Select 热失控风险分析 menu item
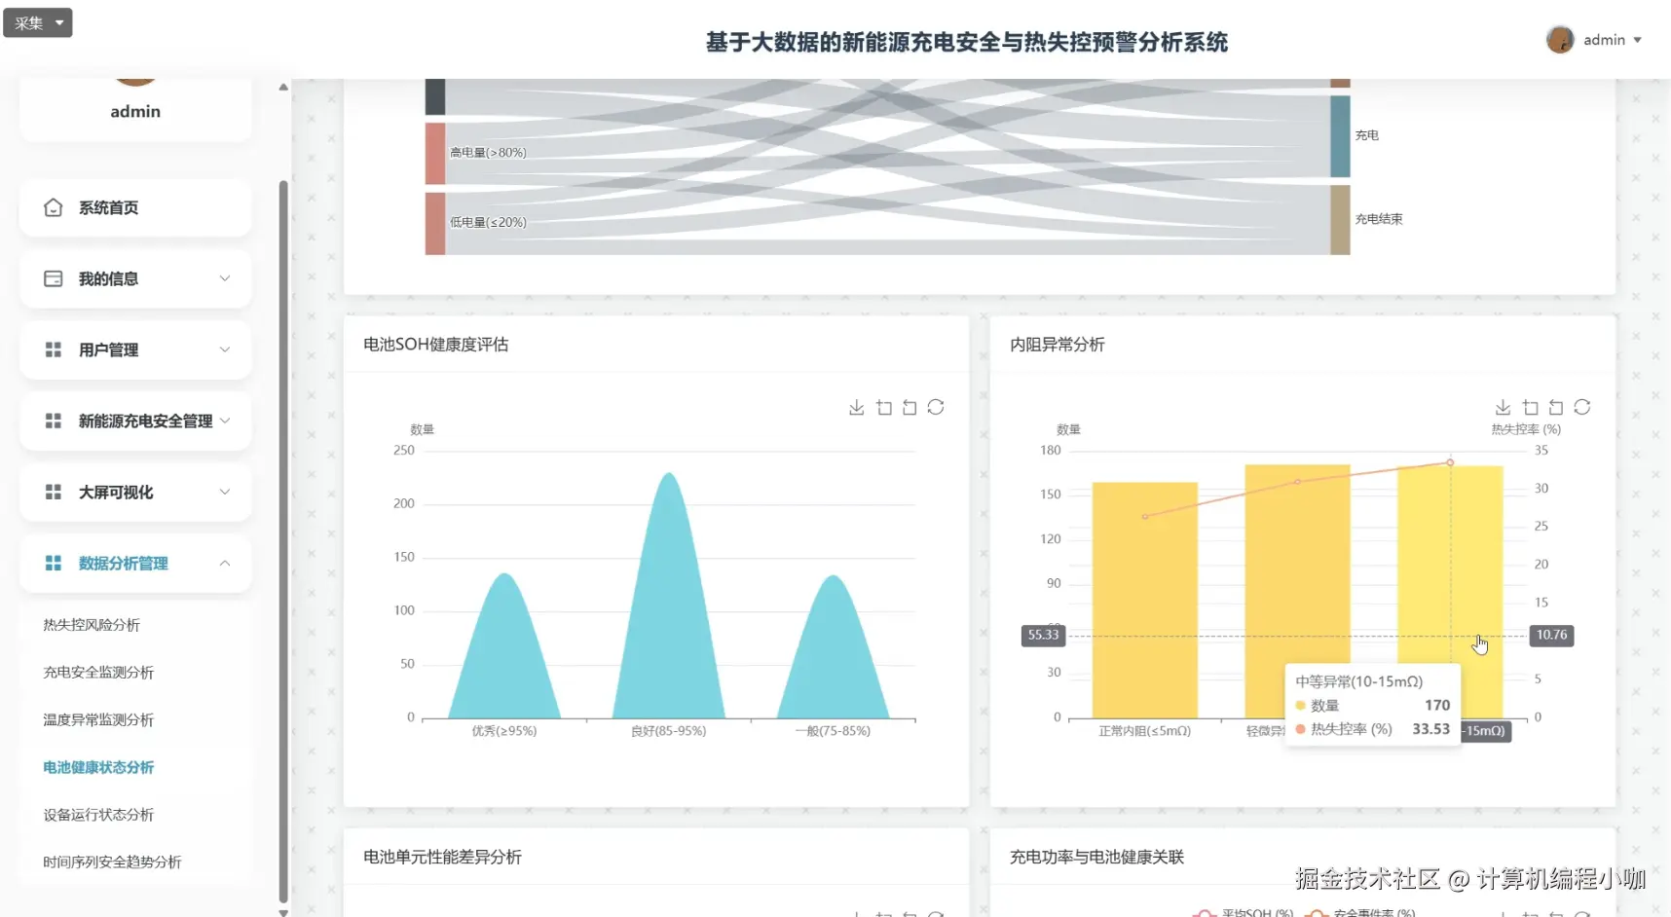1671x917 pixels. pyautogui.click(x=91, y=624)
